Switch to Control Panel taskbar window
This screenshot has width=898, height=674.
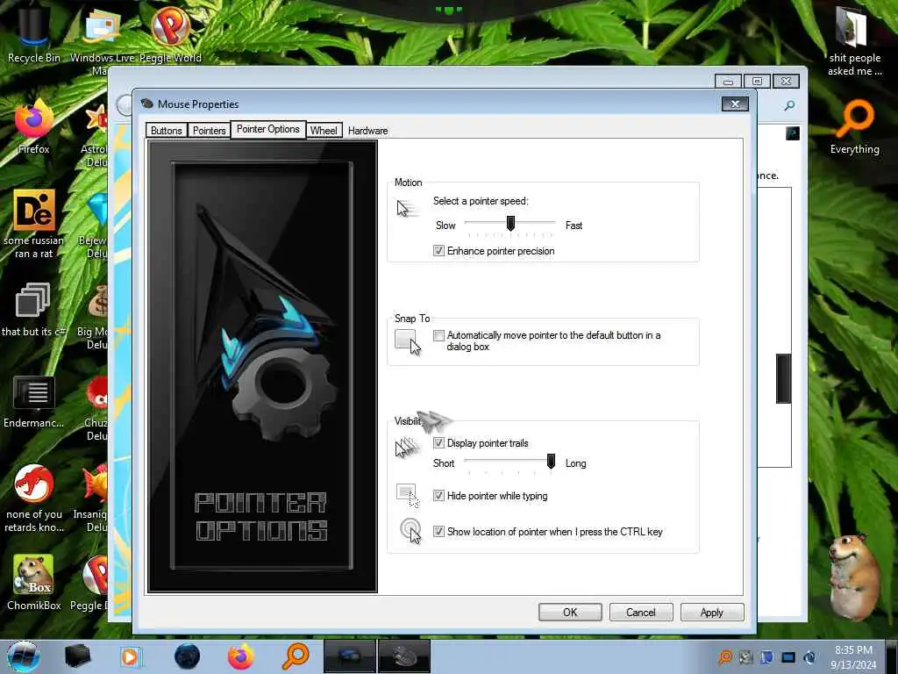350,656
